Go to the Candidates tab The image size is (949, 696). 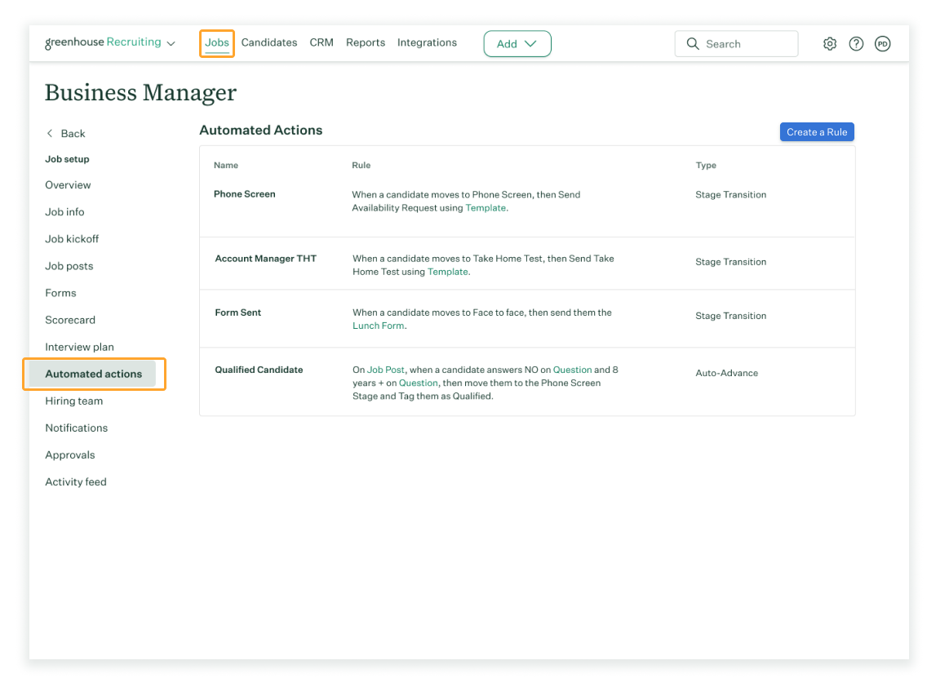269,42
